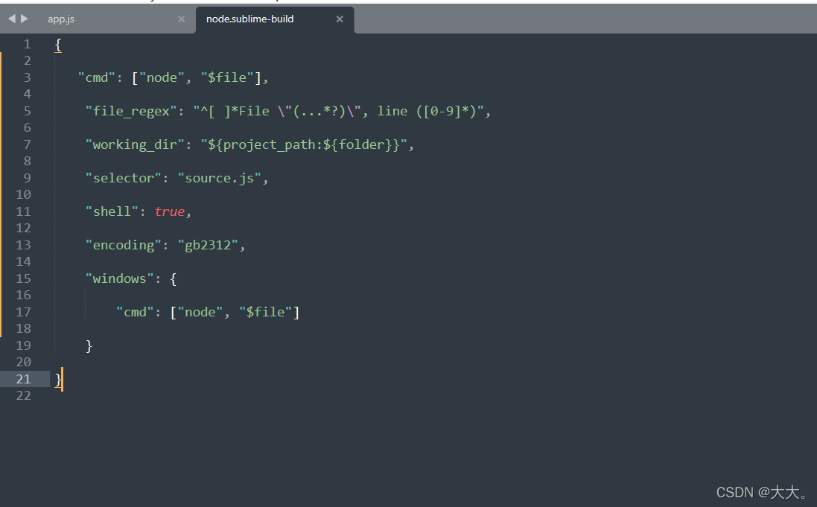Close the node.sublime-build tab

point(340,19)
